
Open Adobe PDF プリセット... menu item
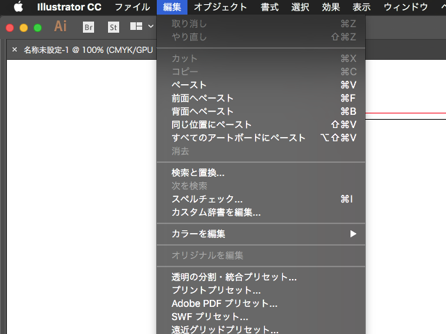[x=261, y=303]
